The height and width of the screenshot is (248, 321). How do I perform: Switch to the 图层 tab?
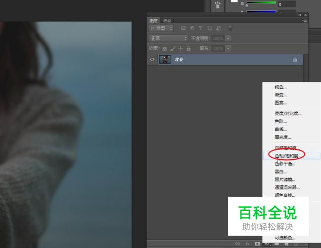coord(154,20)
